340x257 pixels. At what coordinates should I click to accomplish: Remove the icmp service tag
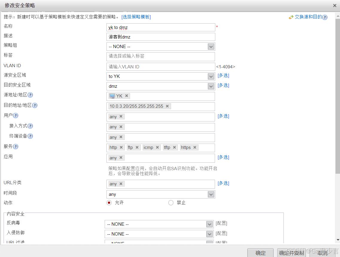[x=157, y=147]
